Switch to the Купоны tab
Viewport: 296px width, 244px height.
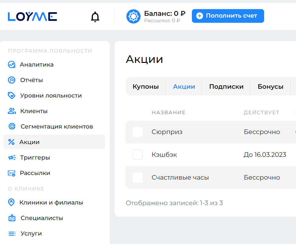[x=146, y=86]
